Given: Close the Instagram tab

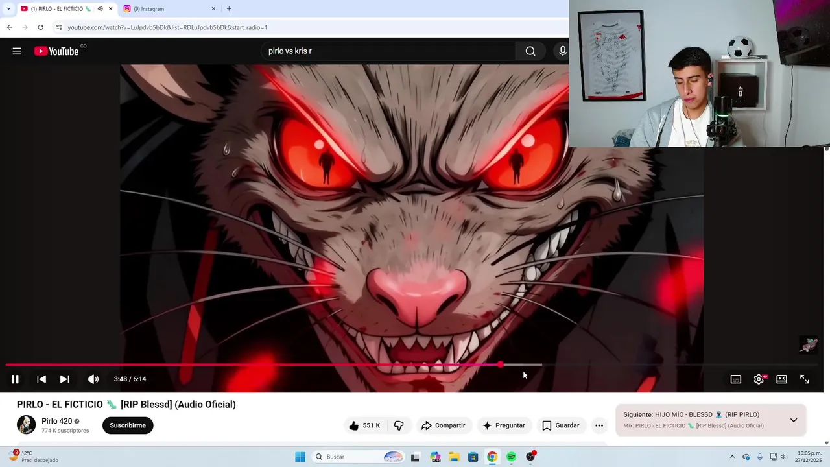Looking at the screenshot, I should coord(213,9).
